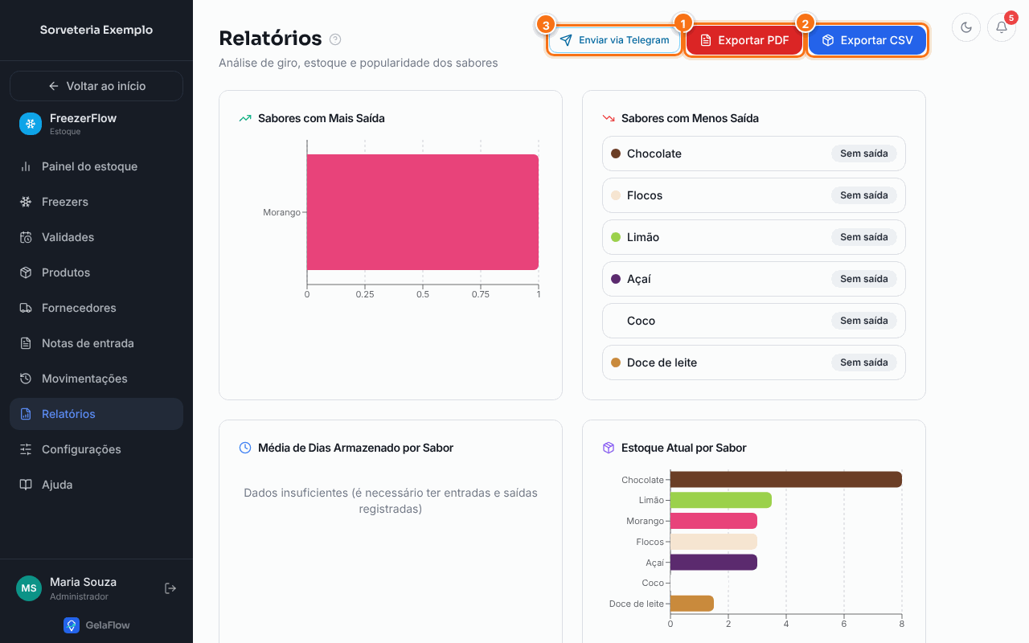Screen dimensions: 1029x643
Task: Open Fornecedores from the sidebar
Action: [96, 308]
